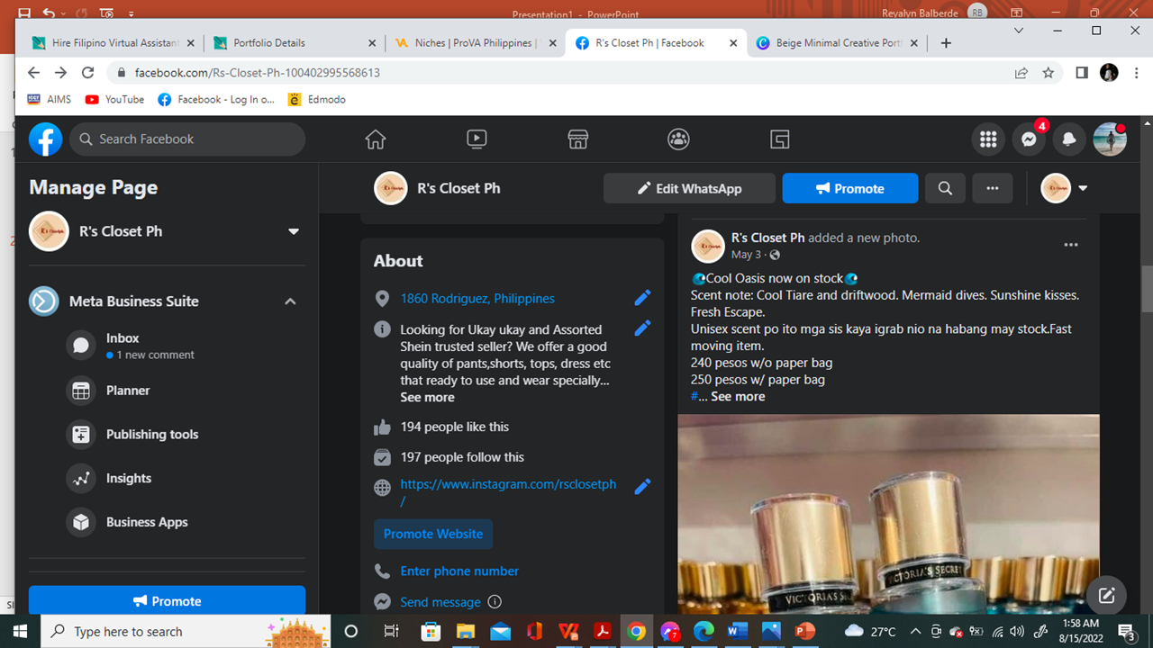Open the Facebook Gaming icon in the top bar
The image size is (1153, 648).
779,139
